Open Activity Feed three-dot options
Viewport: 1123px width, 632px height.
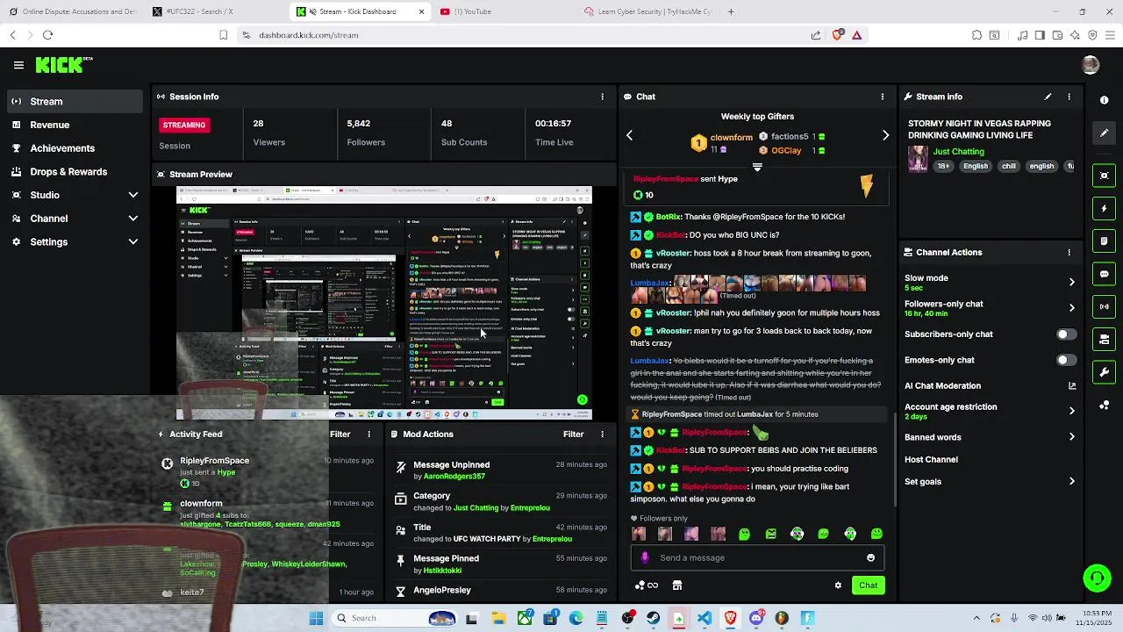[x=369, y=434]
